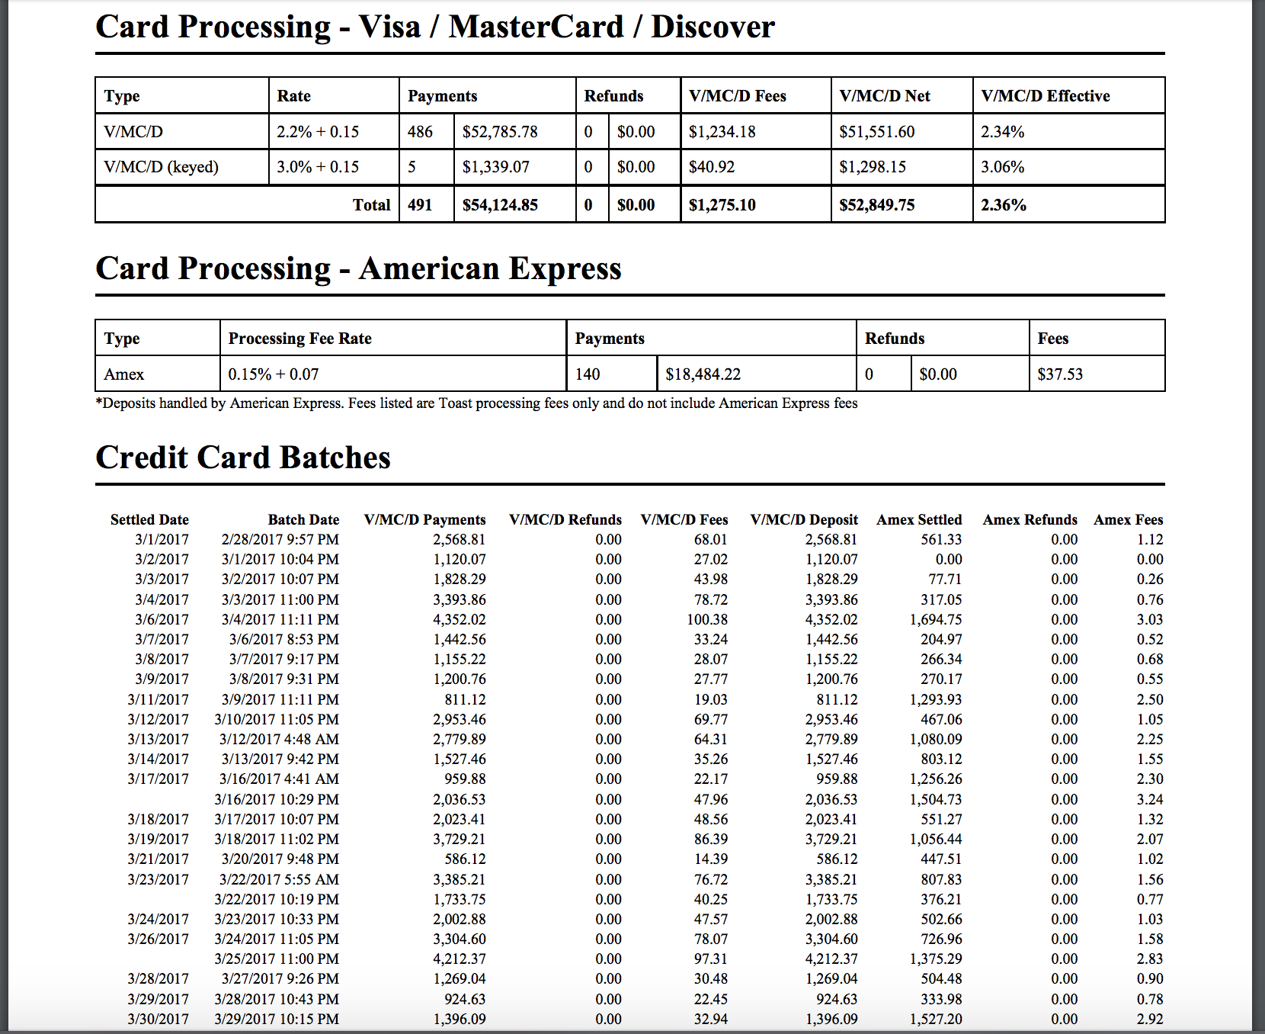Image resolution: width=1265 pixels, height=1034 pixels.
Task: Click the $54,124.85 total payments value
Action: coord(499,204)
